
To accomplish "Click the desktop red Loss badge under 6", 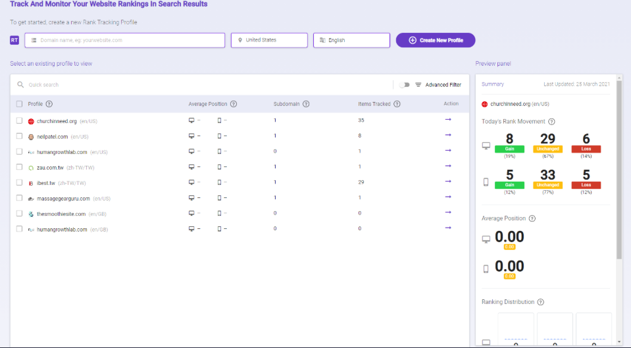I will click(x=586, y=149).
